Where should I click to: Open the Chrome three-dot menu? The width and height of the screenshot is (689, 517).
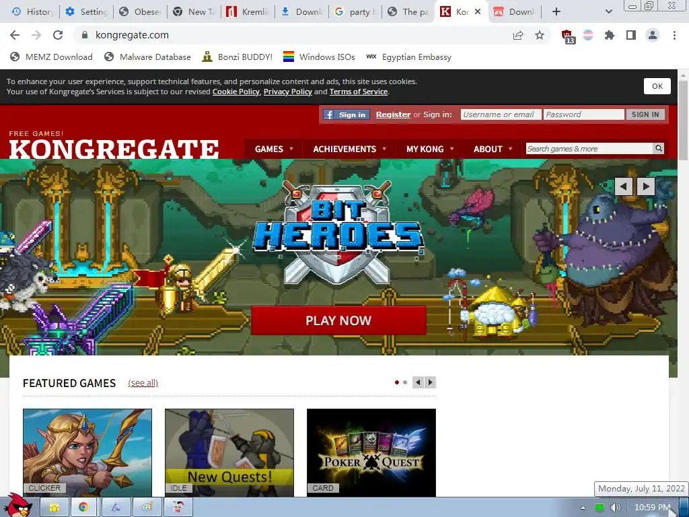click(x=674, y=35)
